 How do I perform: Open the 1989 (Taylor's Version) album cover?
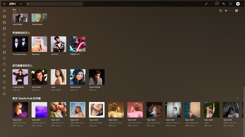(x=77, y=110)
